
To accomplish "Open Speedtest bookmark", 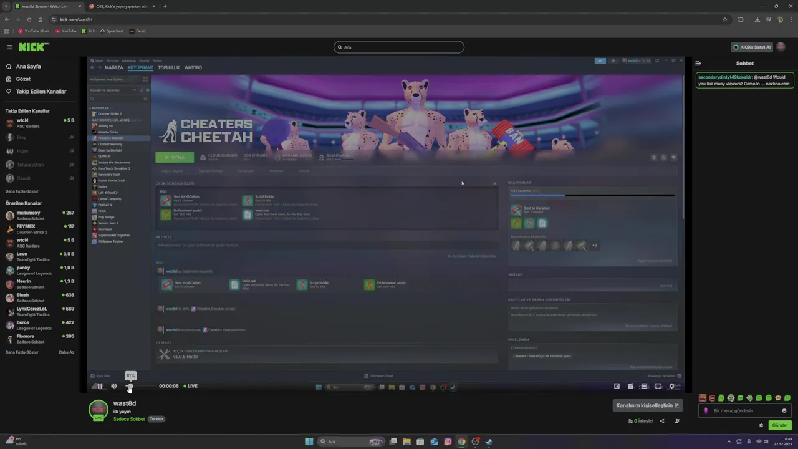I will [x=112, y=31].
